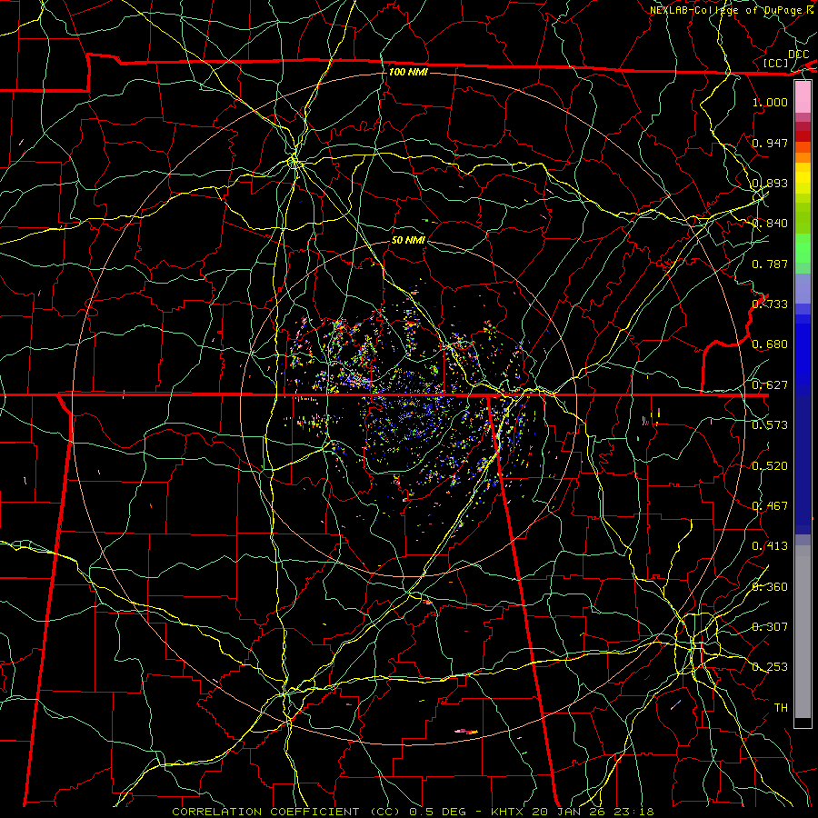Viewport: 818px width, 818px height.
Task: Pick the 0.840 value on color scale
Action: (x=770, y=224)
